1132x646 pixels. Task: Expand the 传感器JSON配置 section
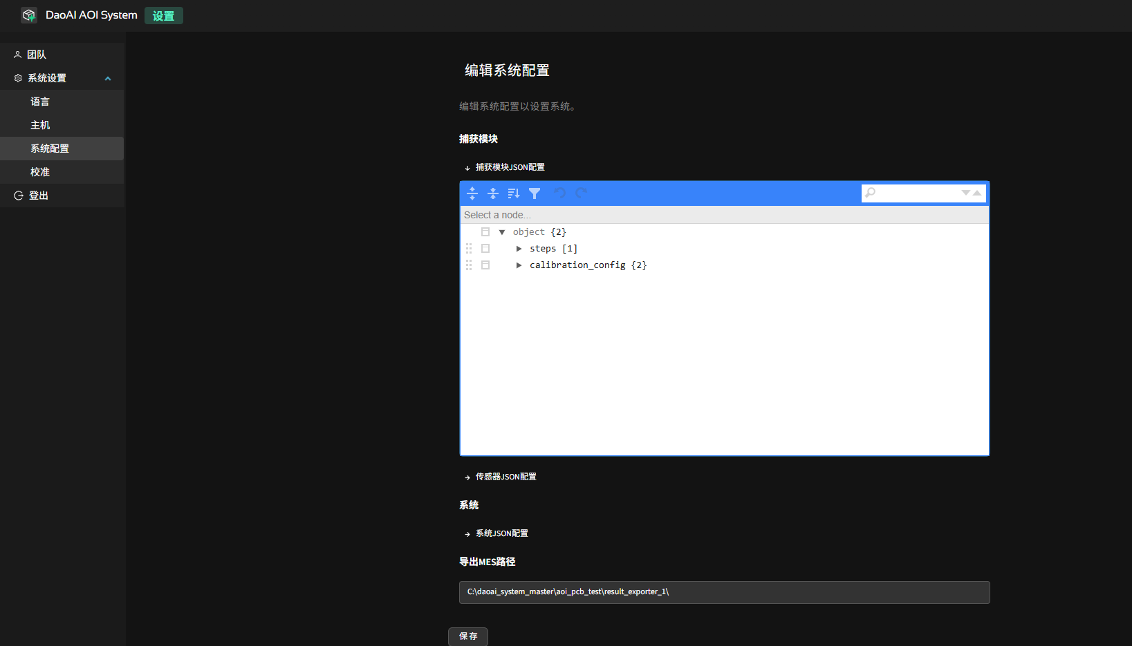point(505,477)
